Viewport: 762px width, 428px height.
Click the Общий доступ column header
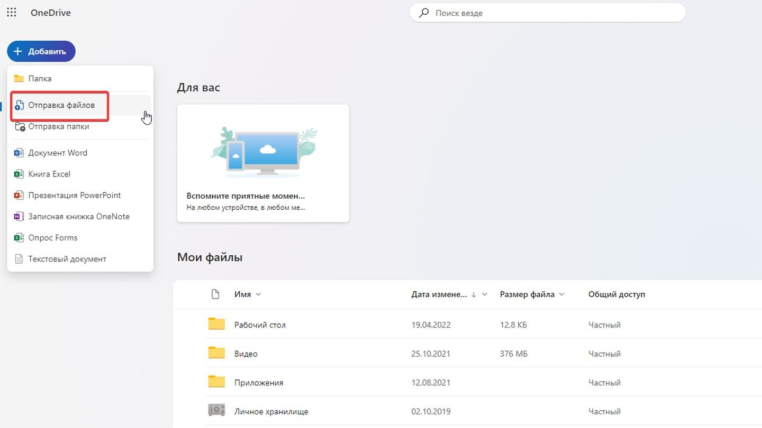(616, 294)
